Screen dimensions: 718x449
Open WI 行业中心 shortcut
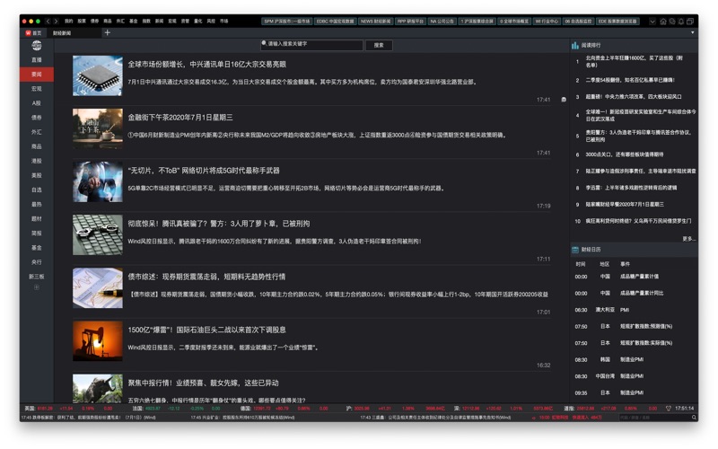[x=547, y=21]
